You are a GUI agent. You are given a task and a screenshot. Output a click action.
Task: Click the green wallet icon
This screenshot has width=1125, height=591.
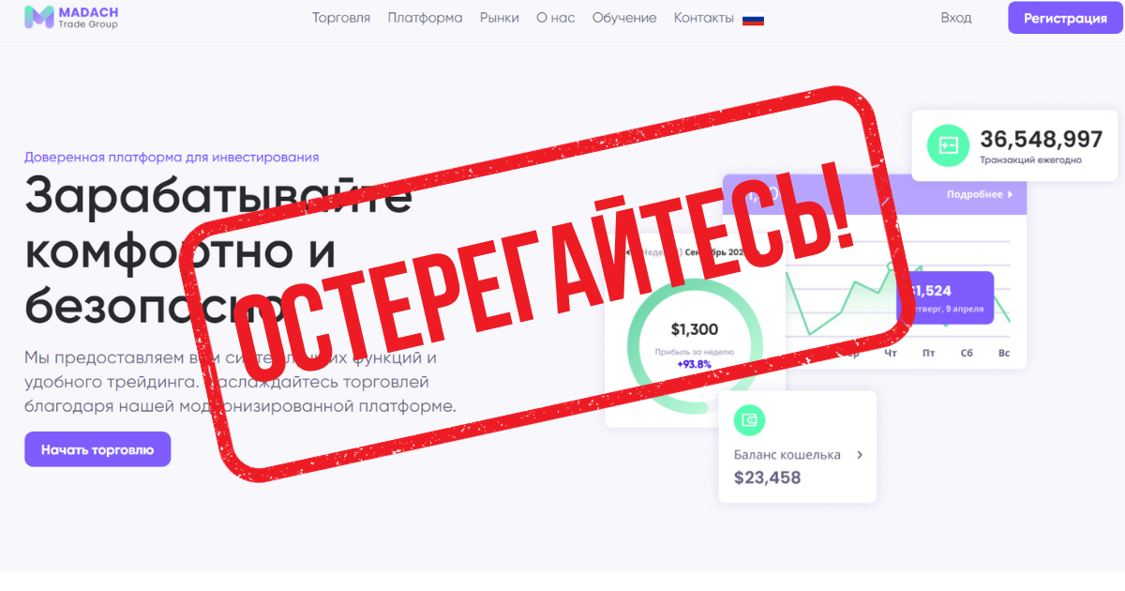[x=750, y=419]
